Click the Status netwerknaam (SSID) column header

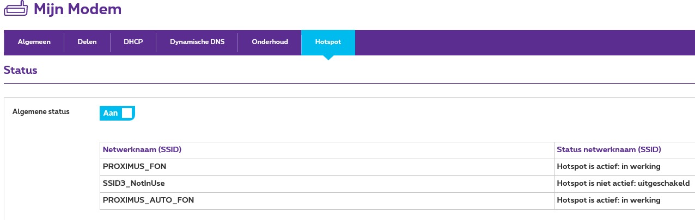(608, 149)
